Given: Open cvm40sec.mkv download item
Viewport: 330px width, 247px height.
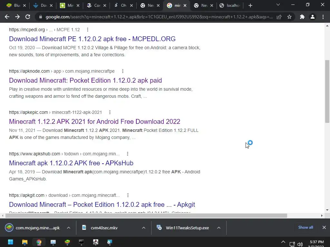Looking at the screenshot, I should 104,228.
